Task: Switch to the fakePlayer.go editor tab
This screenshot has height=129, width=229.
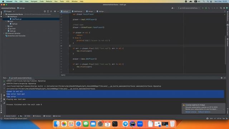Action: (78, 11)
